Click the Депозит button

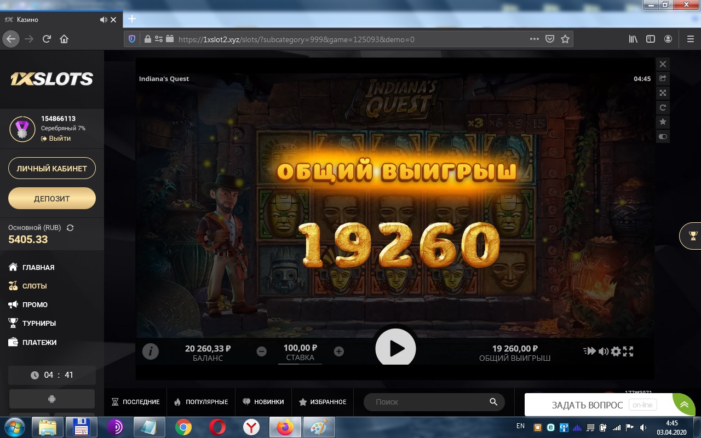pyautogui.click(x=52, y=198)
